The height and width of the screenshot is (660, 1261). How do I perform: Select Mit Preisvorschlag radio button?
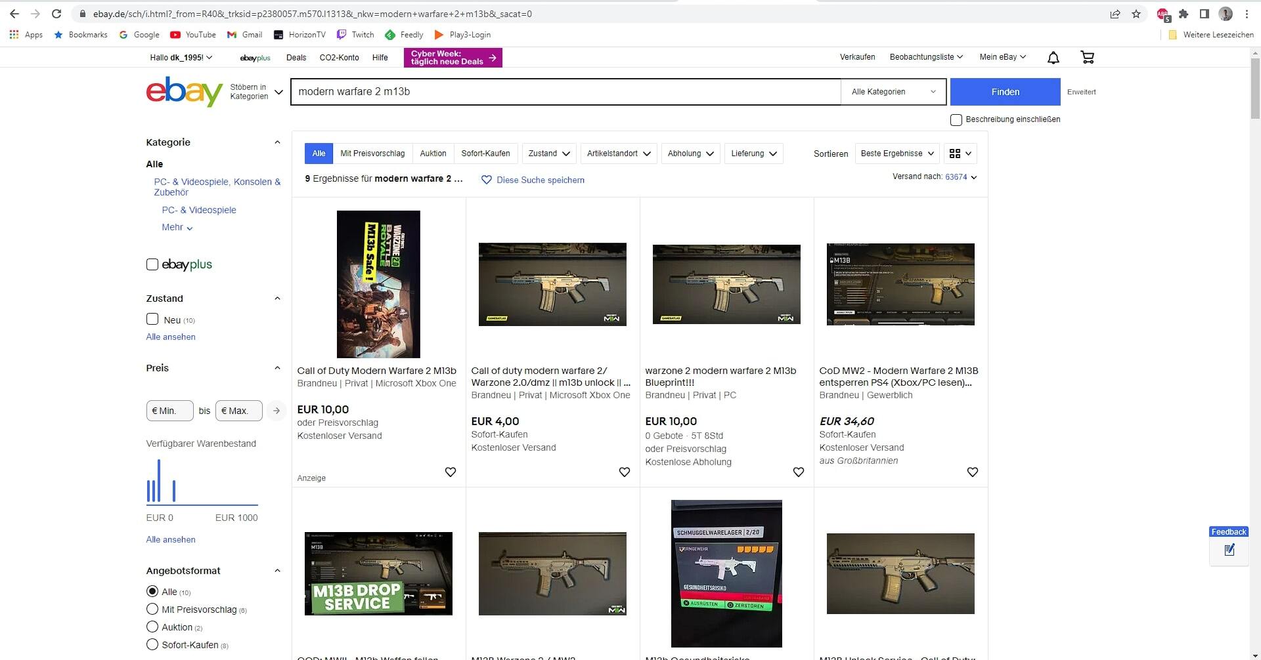[x=152, y=609]
